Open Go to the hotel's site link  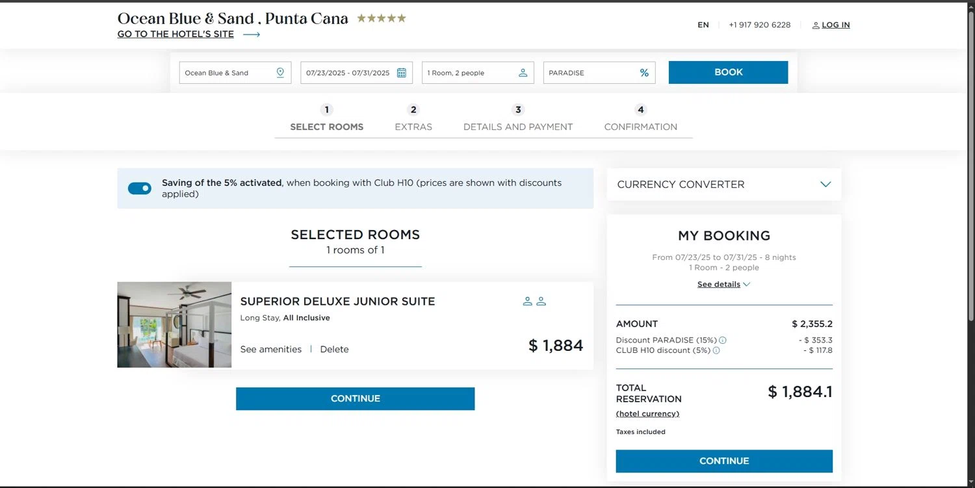point(175,34)
